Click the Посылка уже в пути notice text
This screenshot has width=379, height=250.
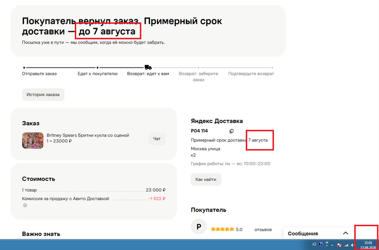(x=93, y=43)
